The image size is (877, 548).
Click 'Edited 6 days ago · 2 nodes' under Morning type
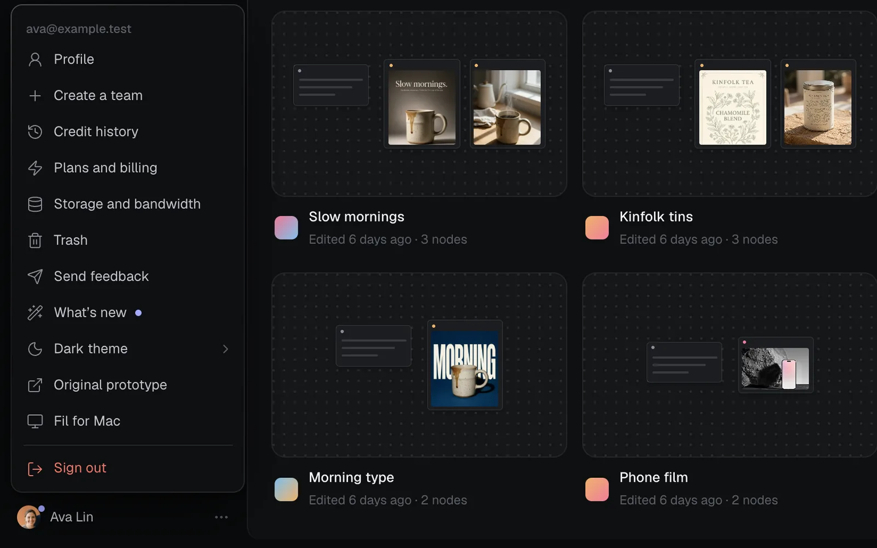pos(388,500)
